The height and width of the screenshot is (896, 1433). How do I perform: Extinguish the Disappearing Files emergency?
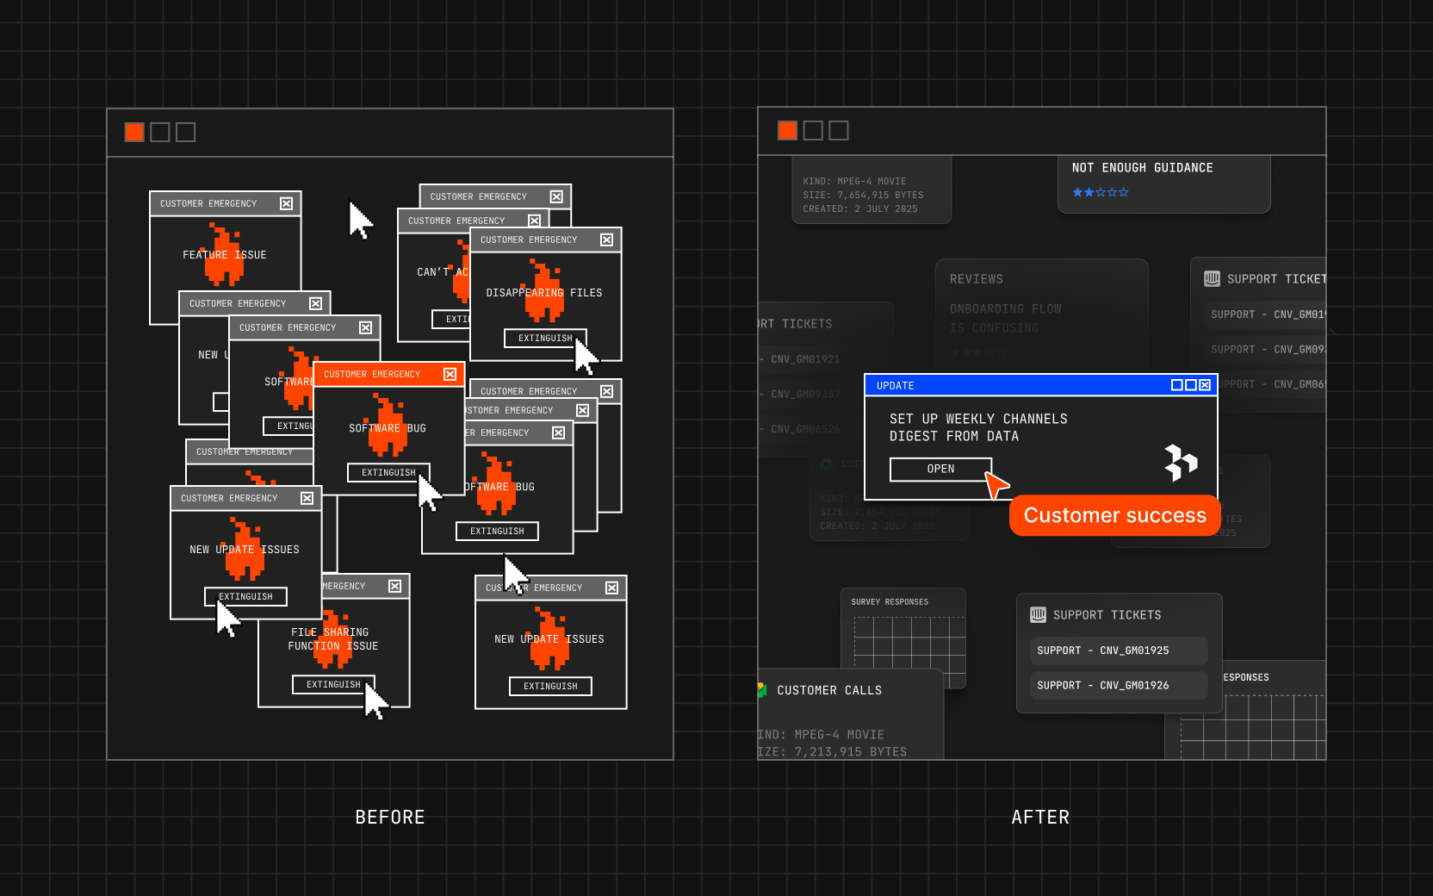pos(544,339)
